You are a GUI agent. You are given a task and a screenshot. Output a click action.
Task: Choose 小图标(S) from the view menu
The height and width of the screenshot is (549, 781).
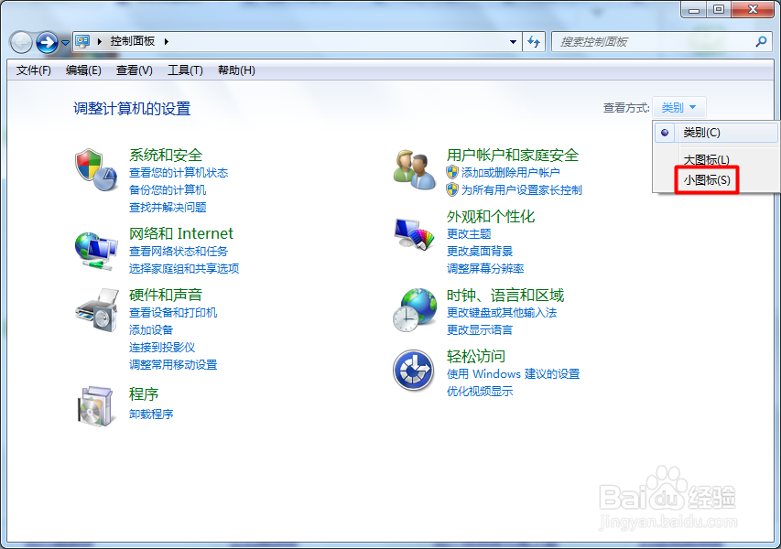(705, 180)
